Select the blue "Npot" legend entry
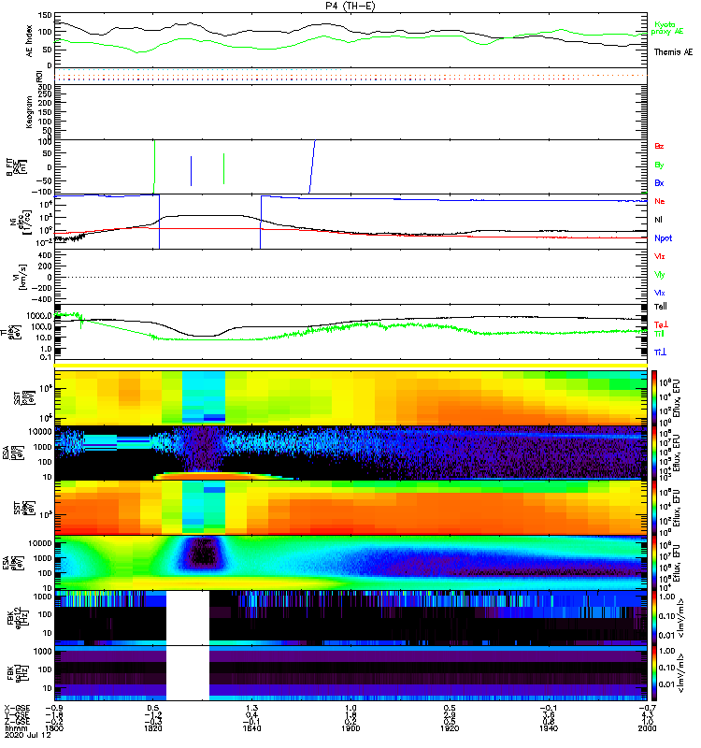The height and width of the screenshot is (748, 701). (663, 238)
